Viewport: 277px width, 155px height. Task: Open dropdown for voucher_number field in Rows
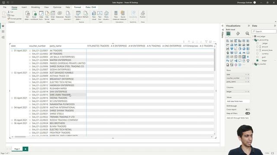[x=246, y=78]
